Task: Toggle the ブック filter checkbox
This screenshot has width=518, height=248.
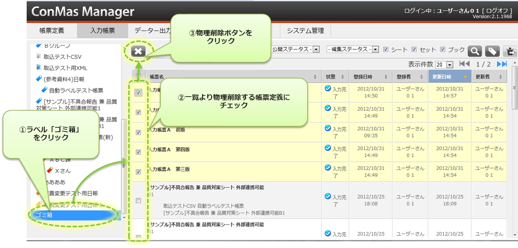Action: [x=443, y=50]
